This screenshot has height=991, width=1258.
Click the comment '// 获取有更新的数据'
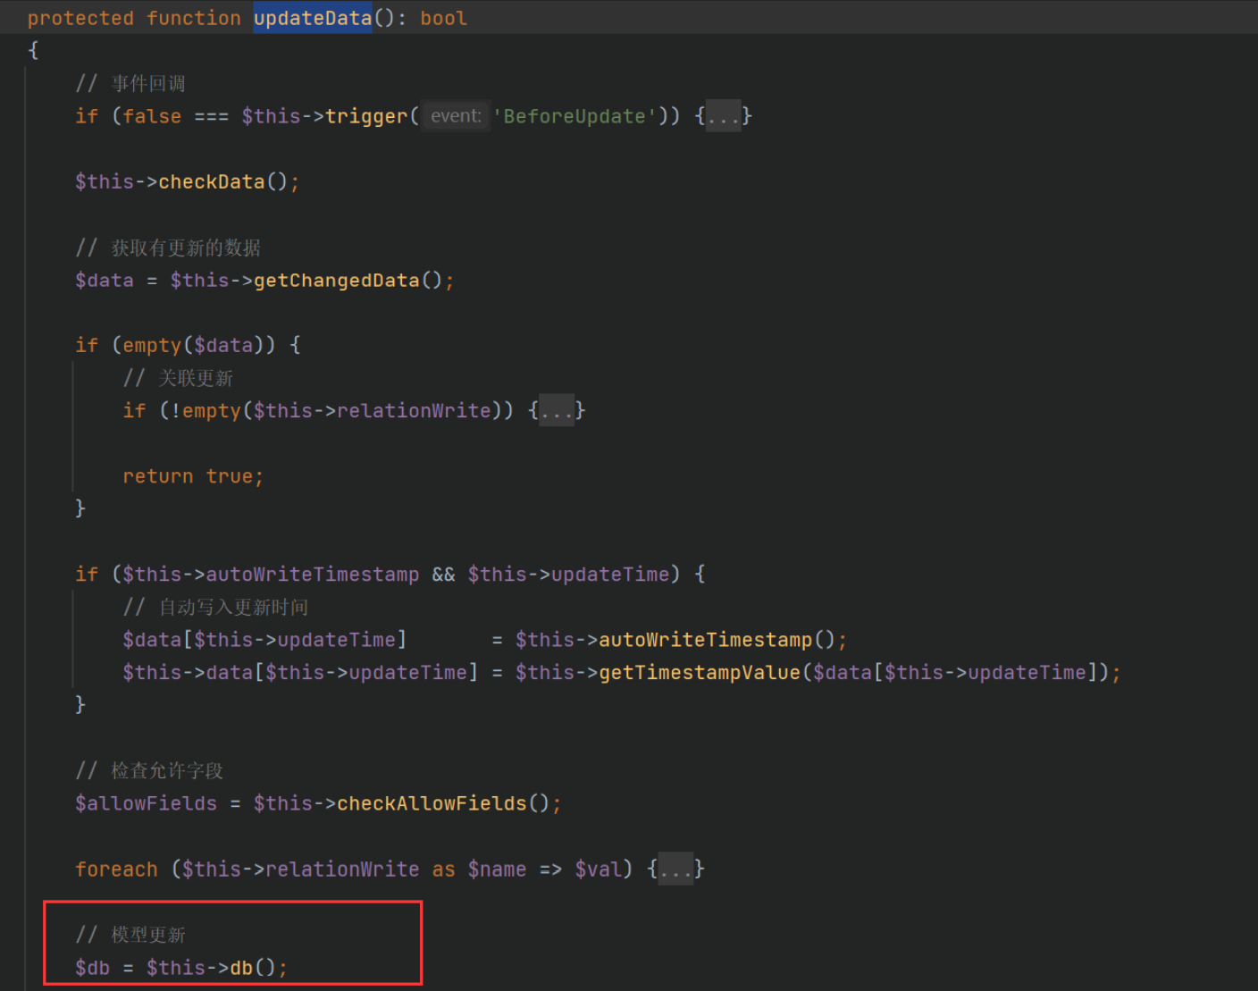[168, 248]
